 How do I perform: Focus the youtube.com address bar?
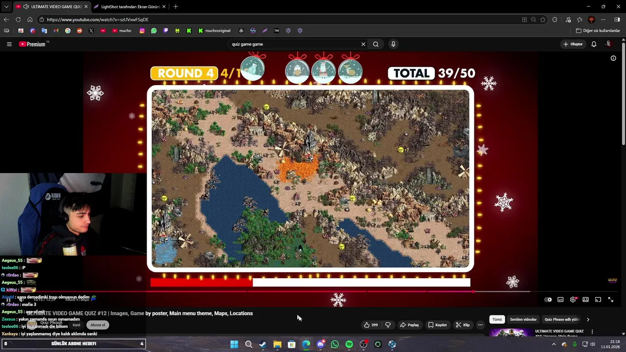coord(279,20)
